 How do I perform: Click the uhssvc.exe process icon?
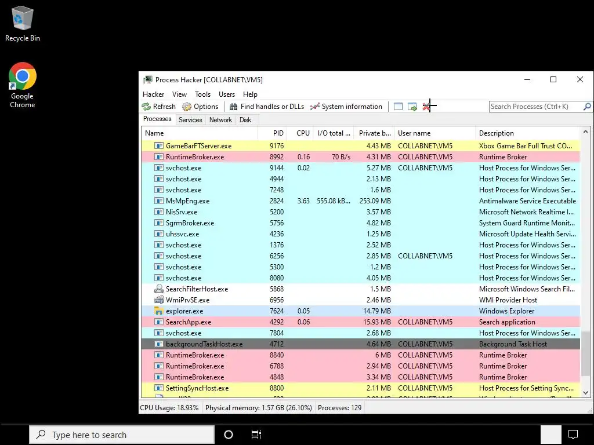coord(159,234)
